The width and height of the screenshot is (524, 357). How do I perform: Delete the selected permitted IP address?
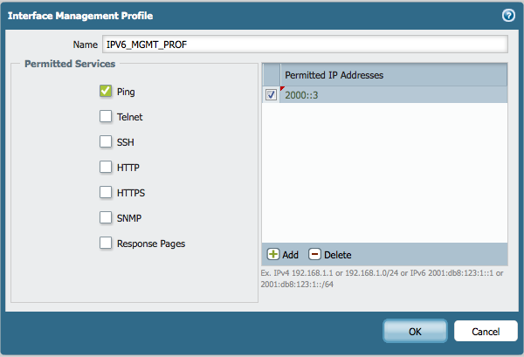329,255
